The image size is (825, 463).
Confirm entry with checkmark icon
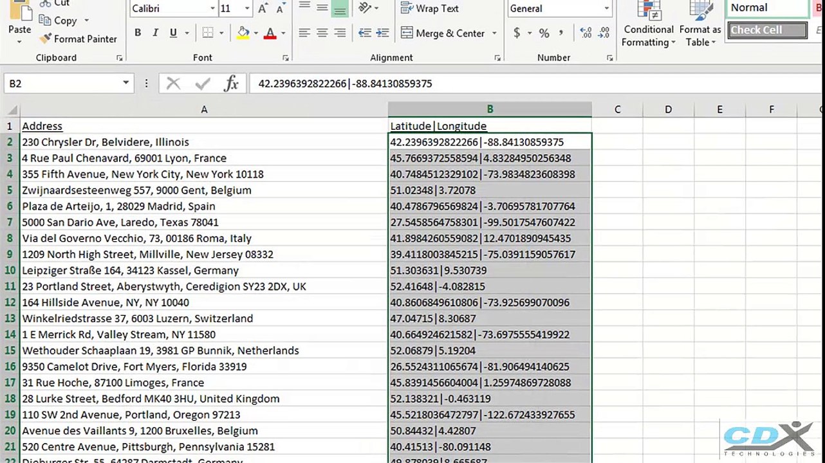(x=203, y=84)
